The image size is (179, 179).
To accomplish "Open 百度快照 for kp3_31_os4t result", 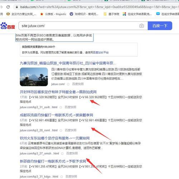I will [x=71, y=107].
